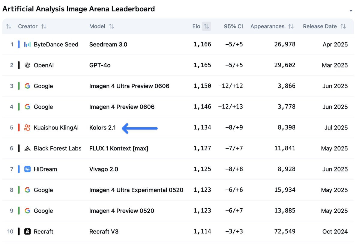
Task: Open the FLUX.1 Kontext [max] entry
Action: (x=119, y=148)
